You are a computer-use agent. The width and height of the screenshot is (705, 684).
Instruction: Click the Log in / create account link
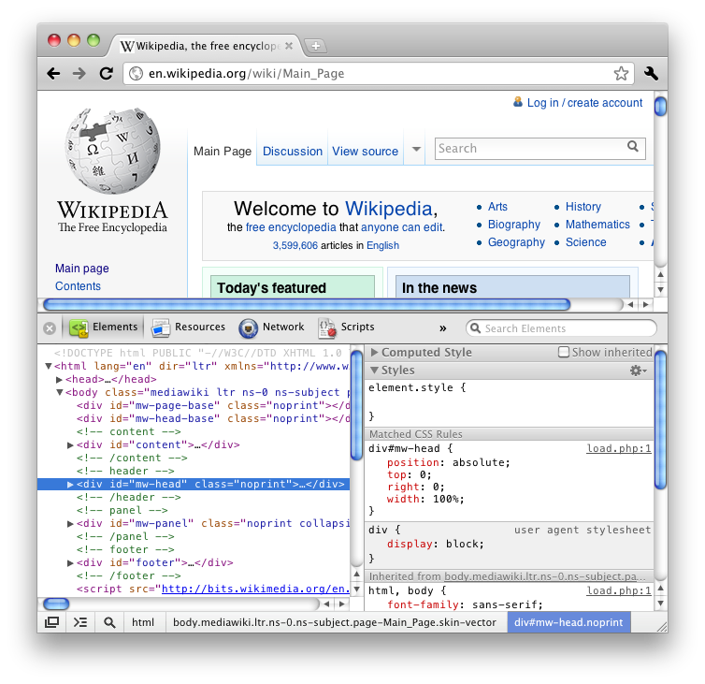(584, 103)
